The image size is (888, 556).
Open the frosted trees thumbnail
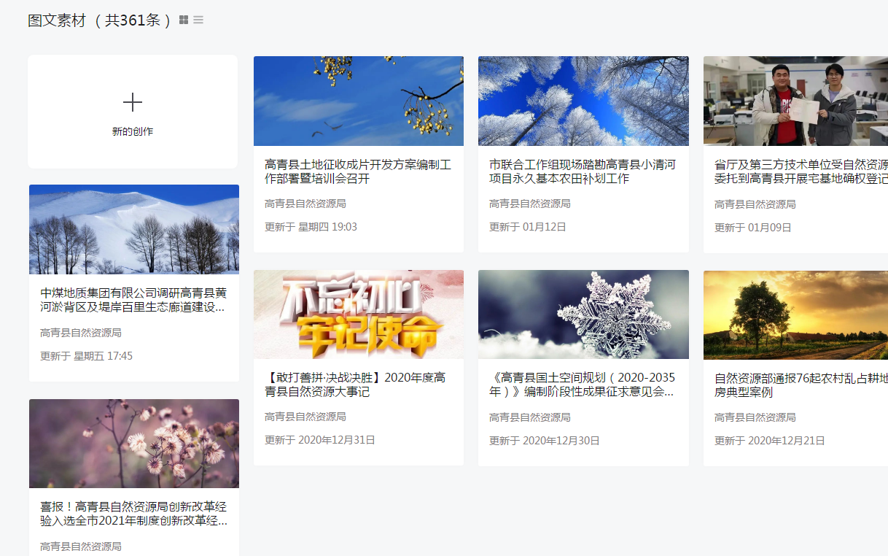[583, 101]
